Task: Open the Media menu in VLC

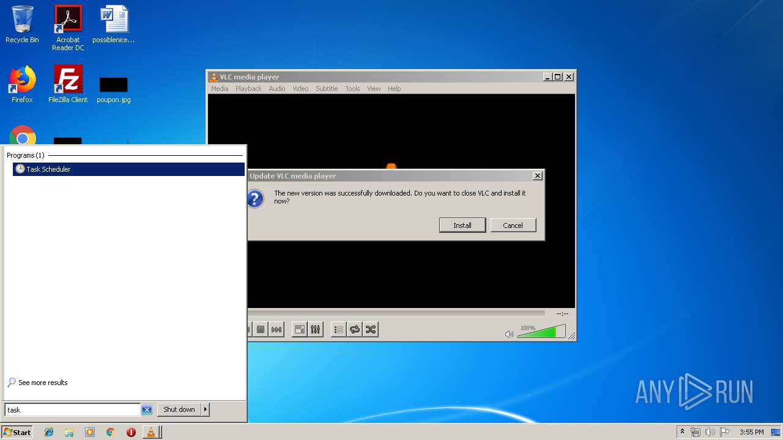Action: point(220,89)
